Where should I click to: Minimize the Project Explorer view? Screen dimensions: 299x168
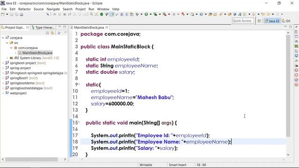tap(59, 27)
